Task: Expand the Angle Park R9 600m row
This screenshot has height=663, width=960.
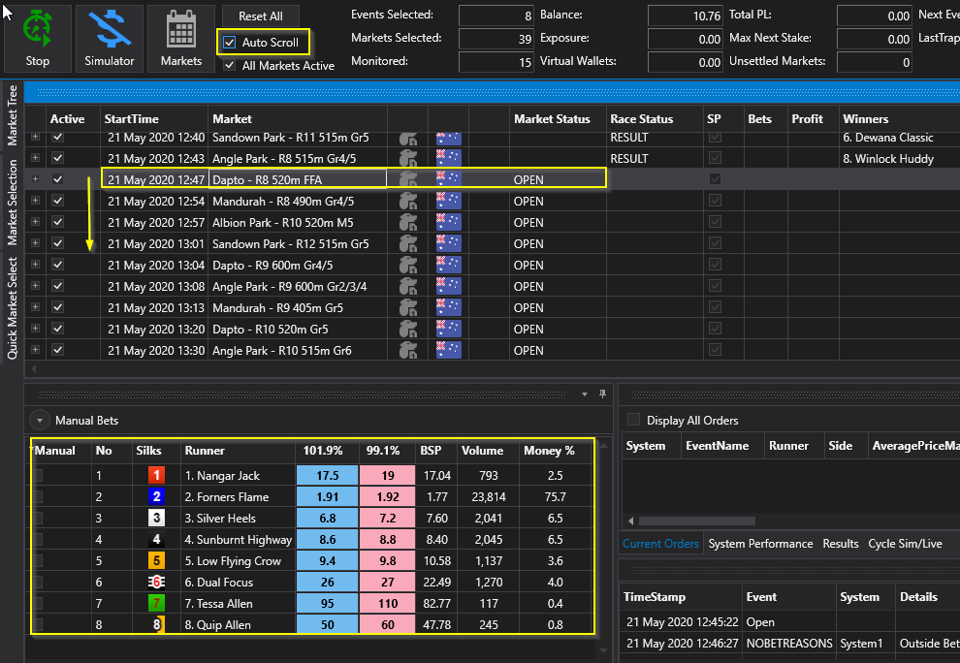Action: [x=36, y=286]
